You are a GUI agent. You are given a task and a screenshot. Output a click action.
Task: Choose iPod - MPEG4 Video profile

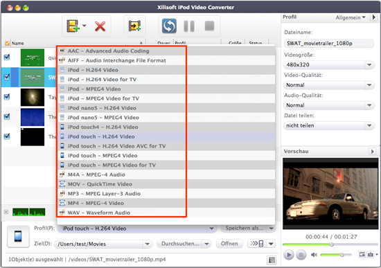166,89
